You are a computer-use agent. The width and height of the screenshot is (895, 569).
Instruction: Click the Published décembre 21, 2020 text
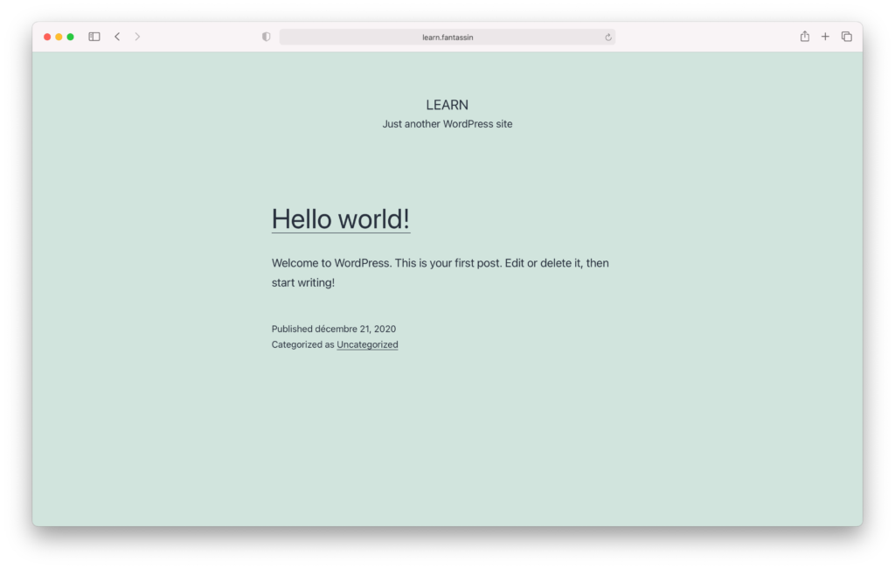click(x=333, y=329)
